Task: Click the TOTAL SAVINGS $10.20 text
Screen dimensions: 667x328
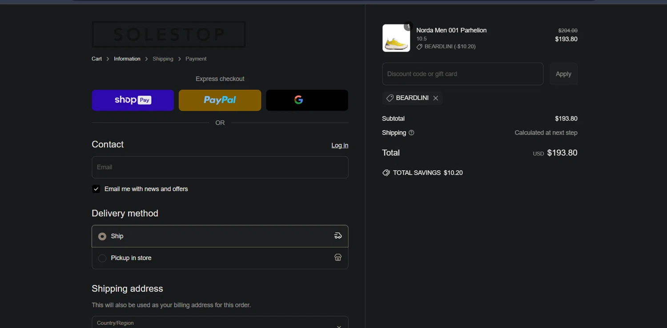Action: 428,173
